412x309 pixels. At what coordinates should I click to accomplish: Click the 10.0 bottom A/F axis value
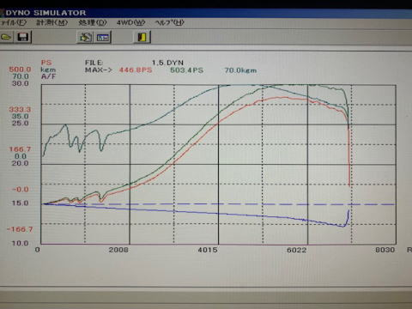(20, 243)
